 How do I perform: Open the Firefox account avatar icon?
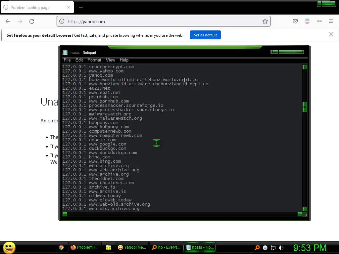pyautogui.click(x=307, y=21)
